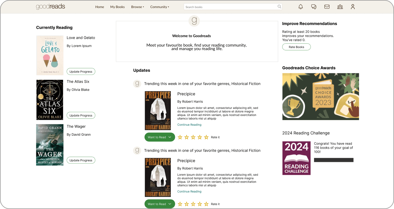Click the Love and Gelato title
Image resolution: width=394 pixels, height=209 pixels.
point(81,38)
